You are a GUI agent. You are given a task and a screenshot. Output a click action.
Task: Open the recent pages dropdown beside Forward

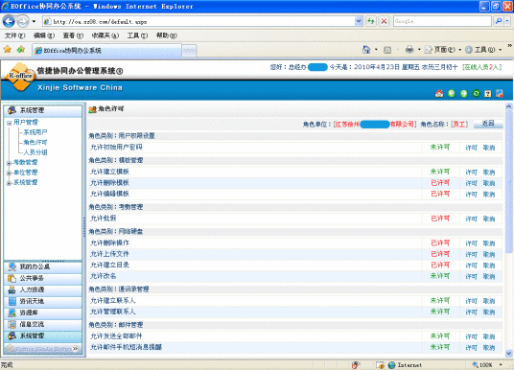tap(34, 22)
